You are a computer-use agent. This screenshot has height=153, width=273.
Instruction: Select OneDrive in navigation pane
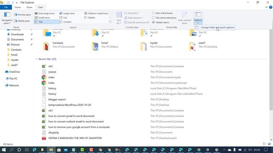[x=15, y=72]
